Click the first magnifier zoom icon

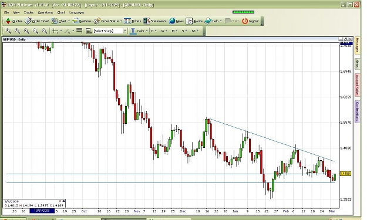click(8, 31)
